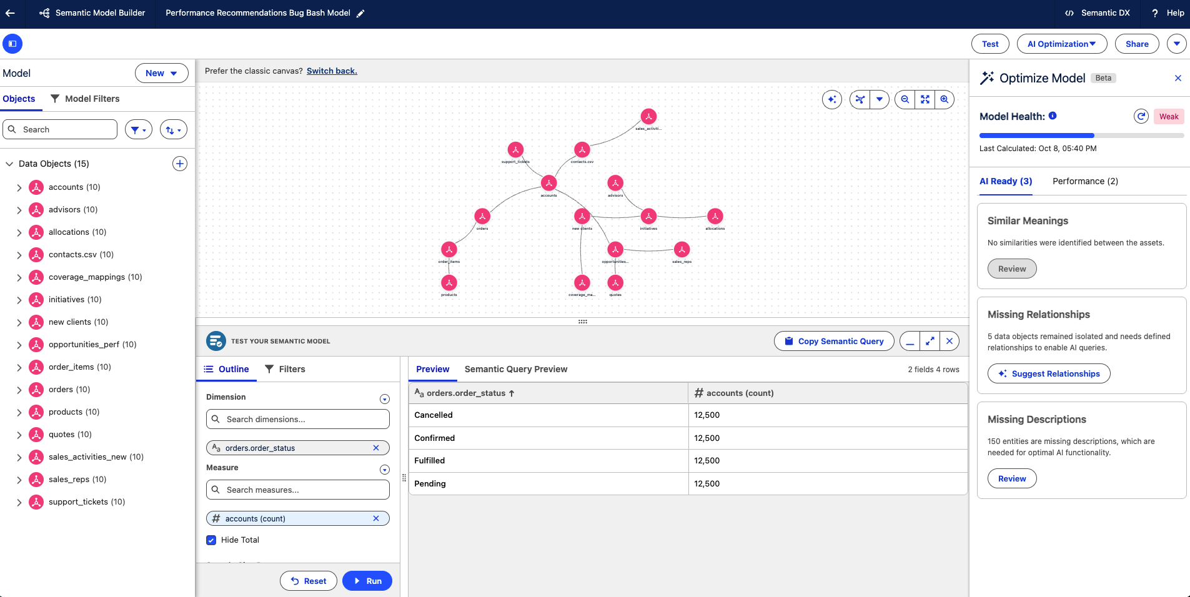Click the Test button
The image size is (1190, 597).
(990, 44)
